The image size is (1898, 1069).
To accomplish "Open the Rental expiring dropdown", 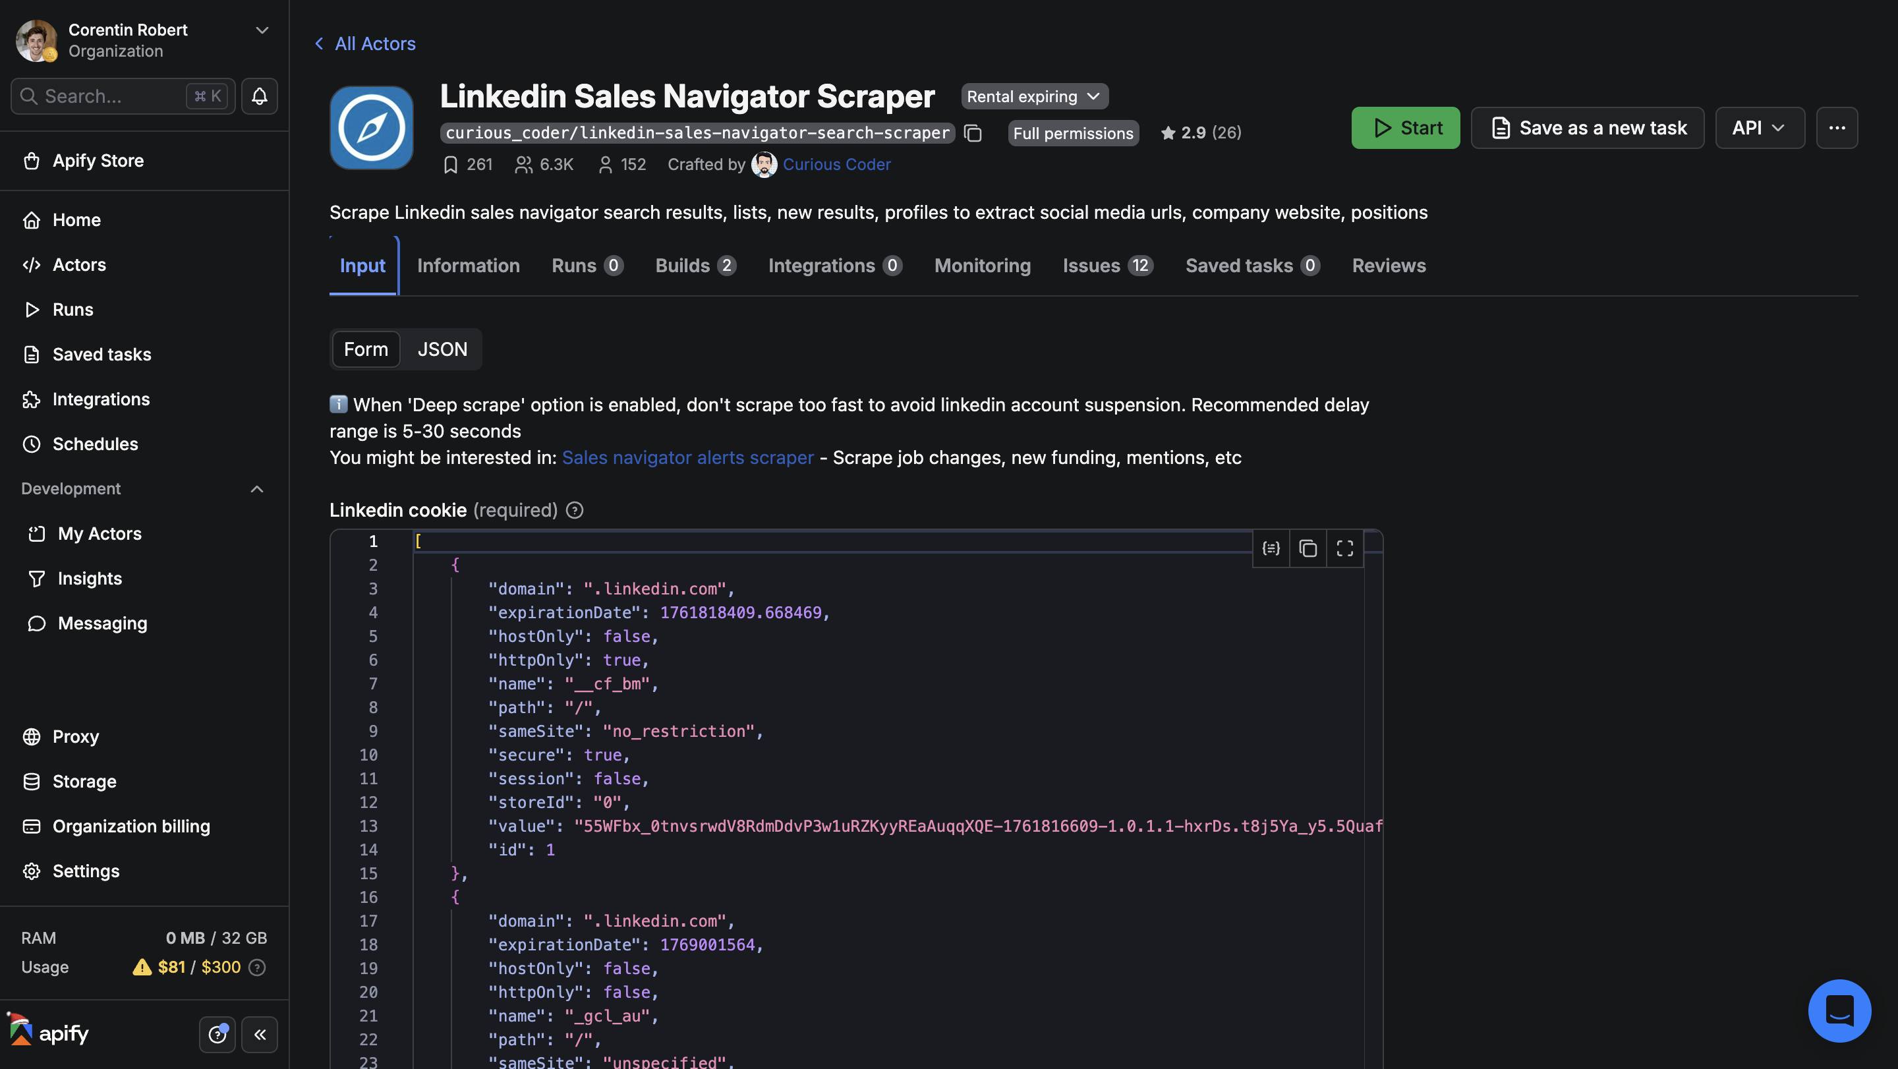I will point(1035,96).
